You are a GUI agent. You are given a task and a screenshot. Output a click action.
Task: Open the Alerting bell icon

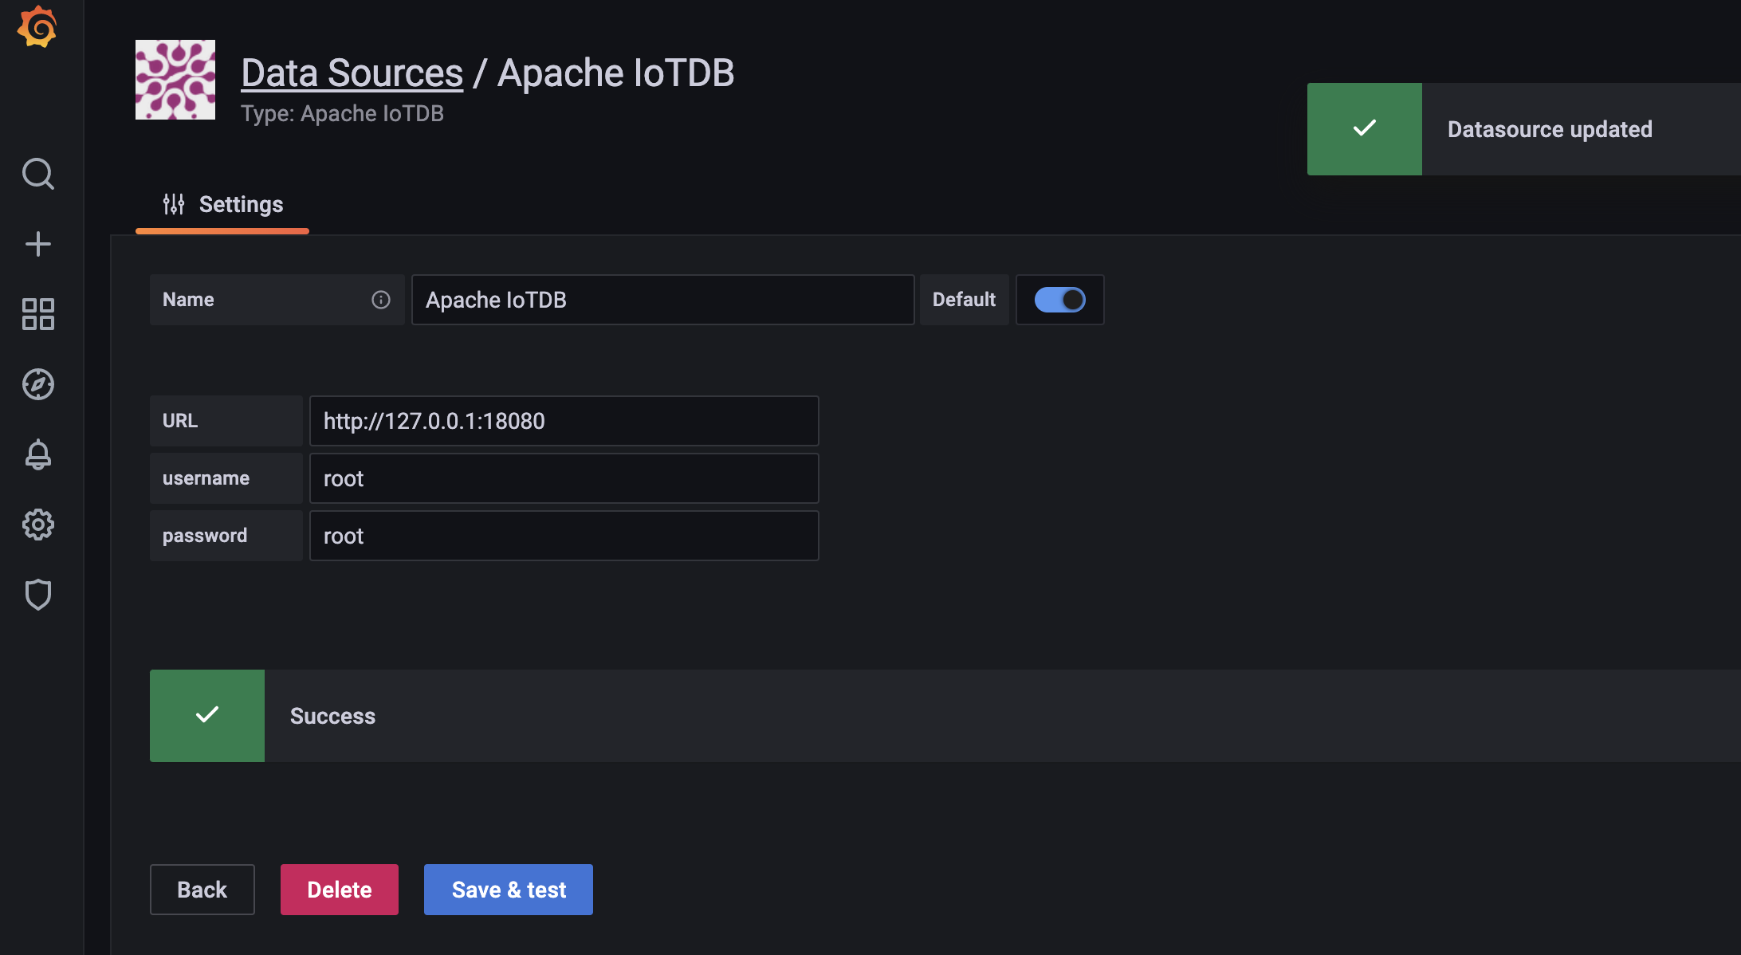[37, 454]
